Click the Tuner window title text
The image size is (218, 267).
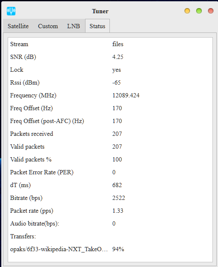pyautogui.click(x=100, y=11)
